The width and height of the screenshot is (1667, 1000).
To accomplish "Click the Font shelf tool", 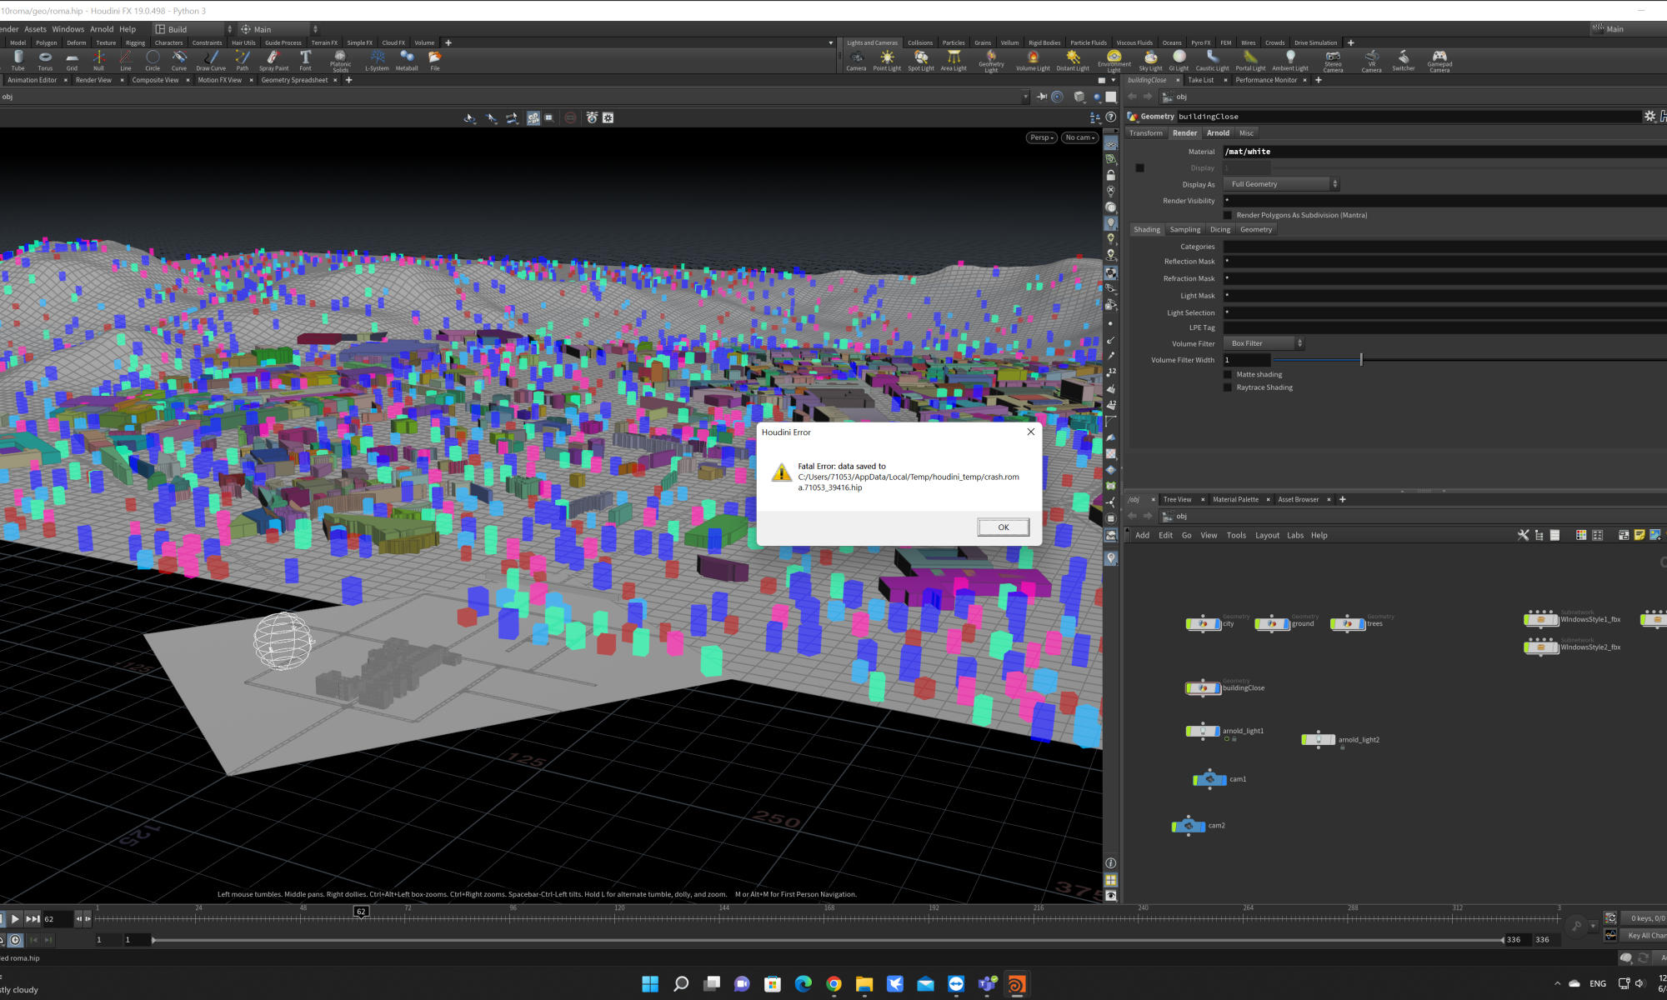I will [305, 60].
